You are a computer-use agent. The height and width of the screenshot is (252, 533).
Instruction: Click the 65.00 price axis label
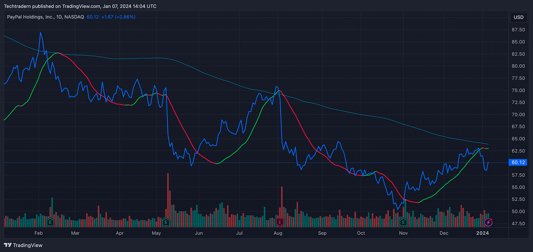click(x=518, y=139)
